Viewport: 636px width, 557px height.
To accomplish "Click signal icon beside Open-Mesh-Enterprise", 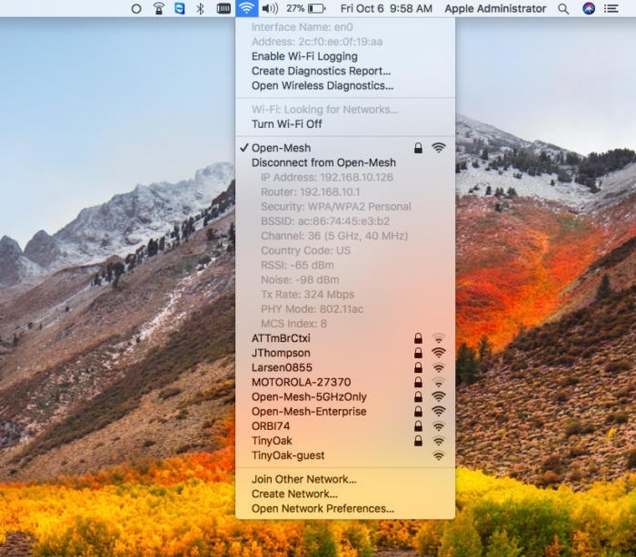I will (439, 411).
